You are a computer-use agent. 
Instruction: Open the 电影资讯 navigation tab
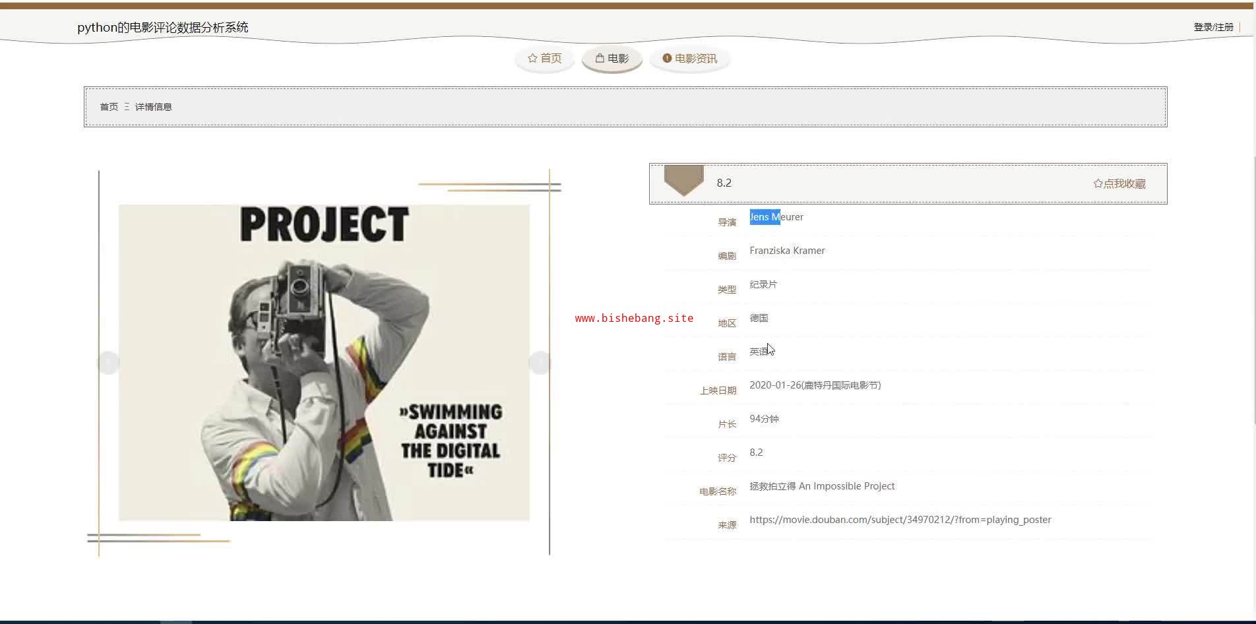tap(690, 59)
